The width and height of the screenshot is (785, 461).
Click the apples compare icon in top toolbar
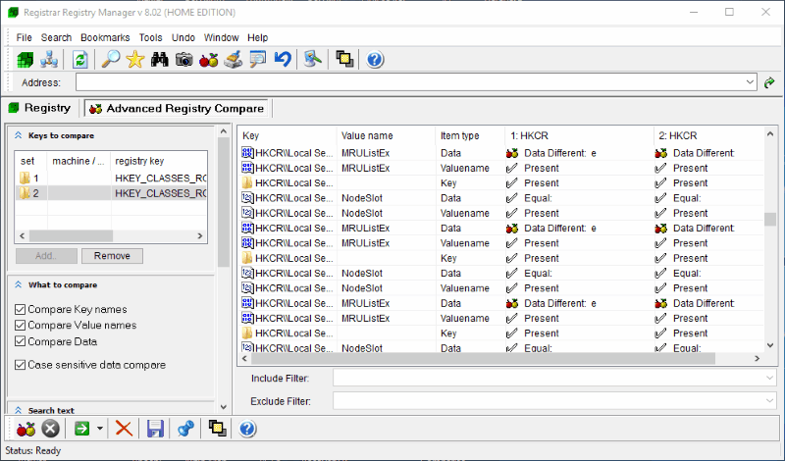(209, 60)
